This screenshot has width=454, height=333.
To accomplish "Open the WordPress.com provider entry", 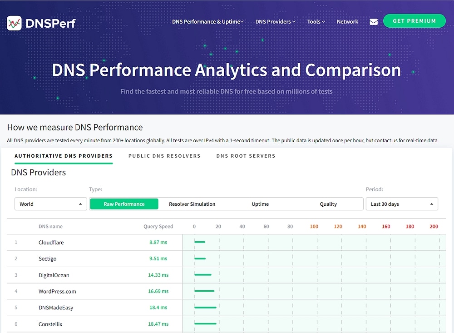I will point(57,291).
